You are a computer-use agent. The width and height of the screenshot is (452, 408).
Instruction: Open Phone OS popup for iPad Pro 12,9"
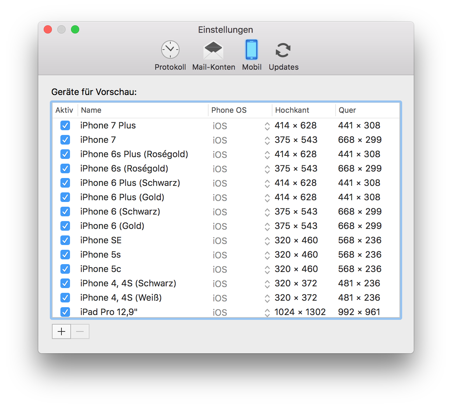[x=241, y=312]
